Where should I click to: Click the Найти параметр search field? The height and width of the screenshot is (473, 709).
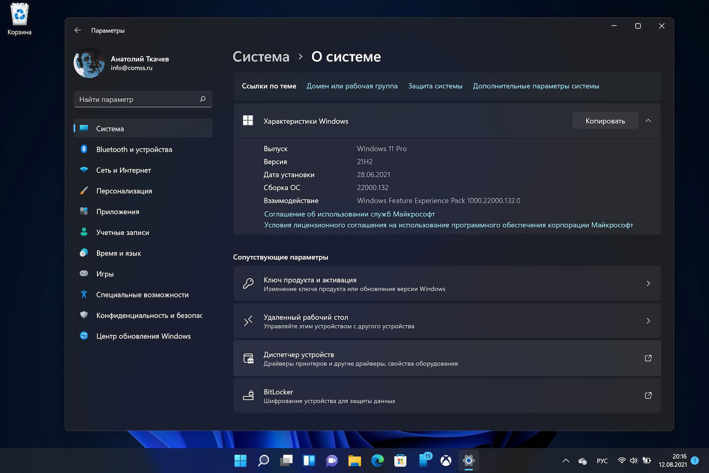point(143,99)
